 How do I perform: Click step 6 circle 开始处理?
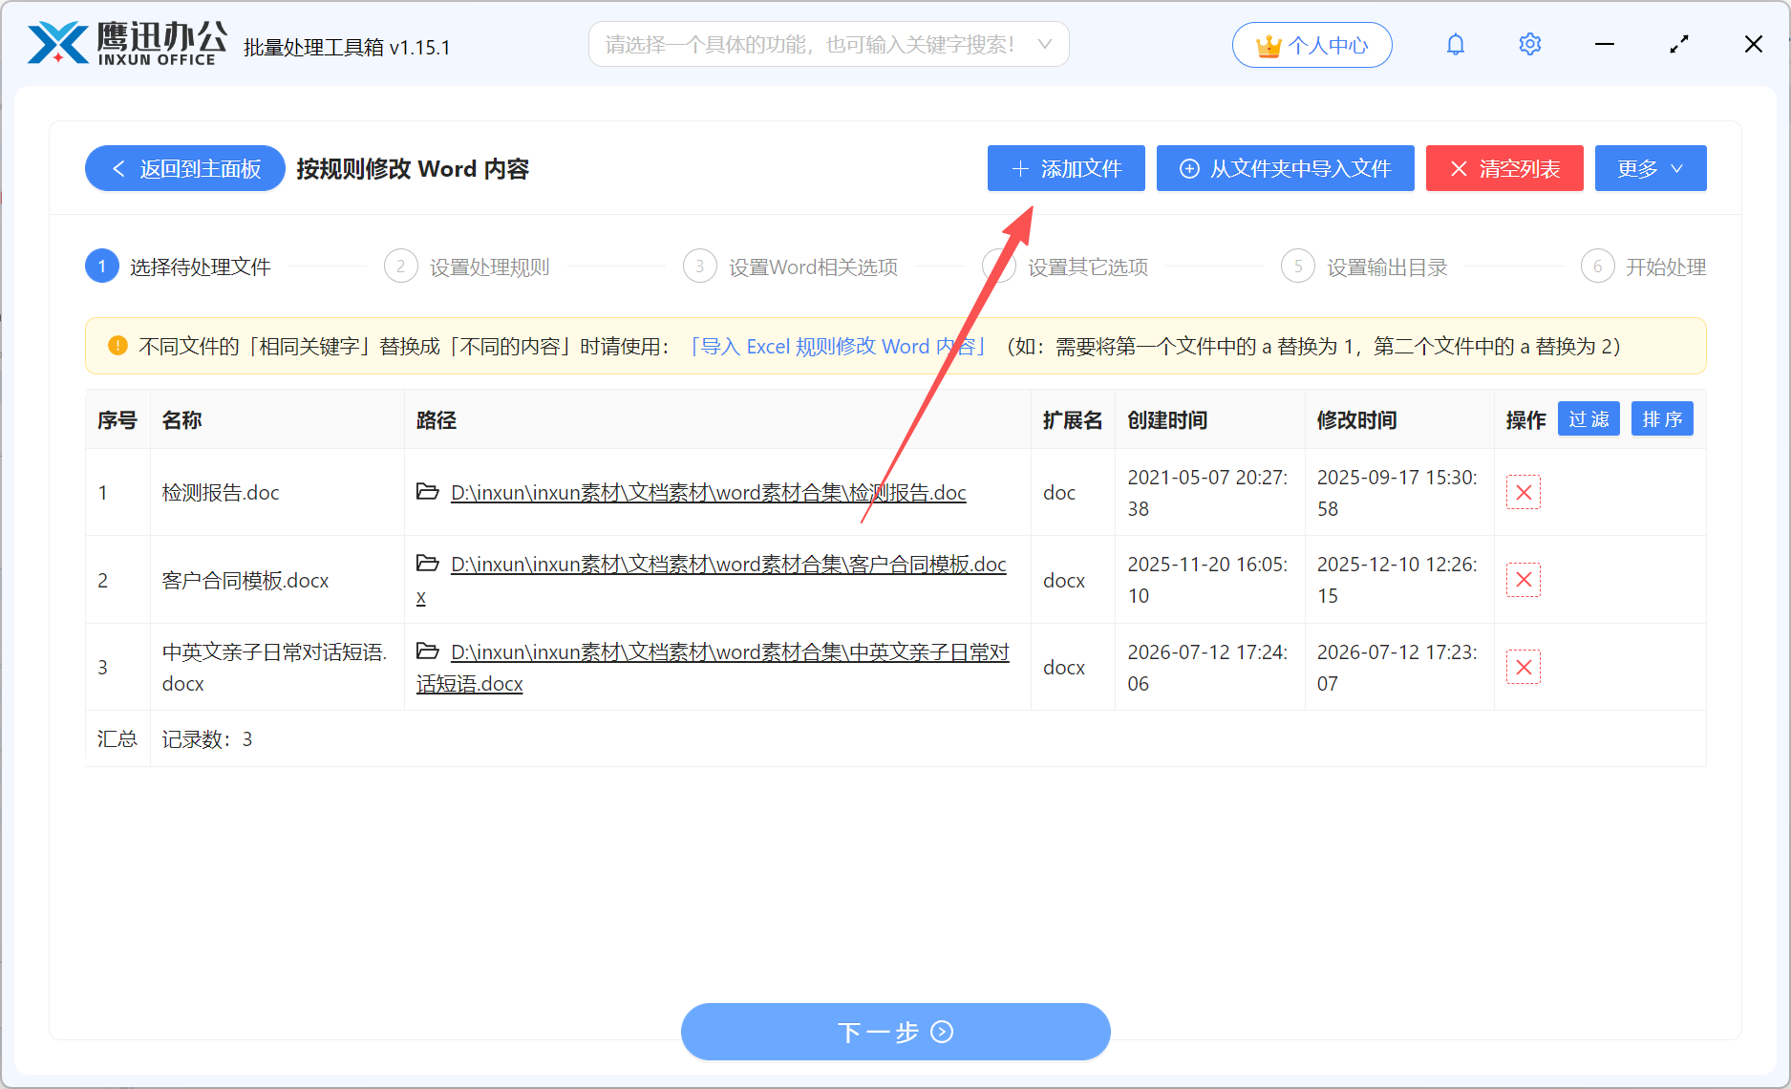click(x=1597, y=267)
